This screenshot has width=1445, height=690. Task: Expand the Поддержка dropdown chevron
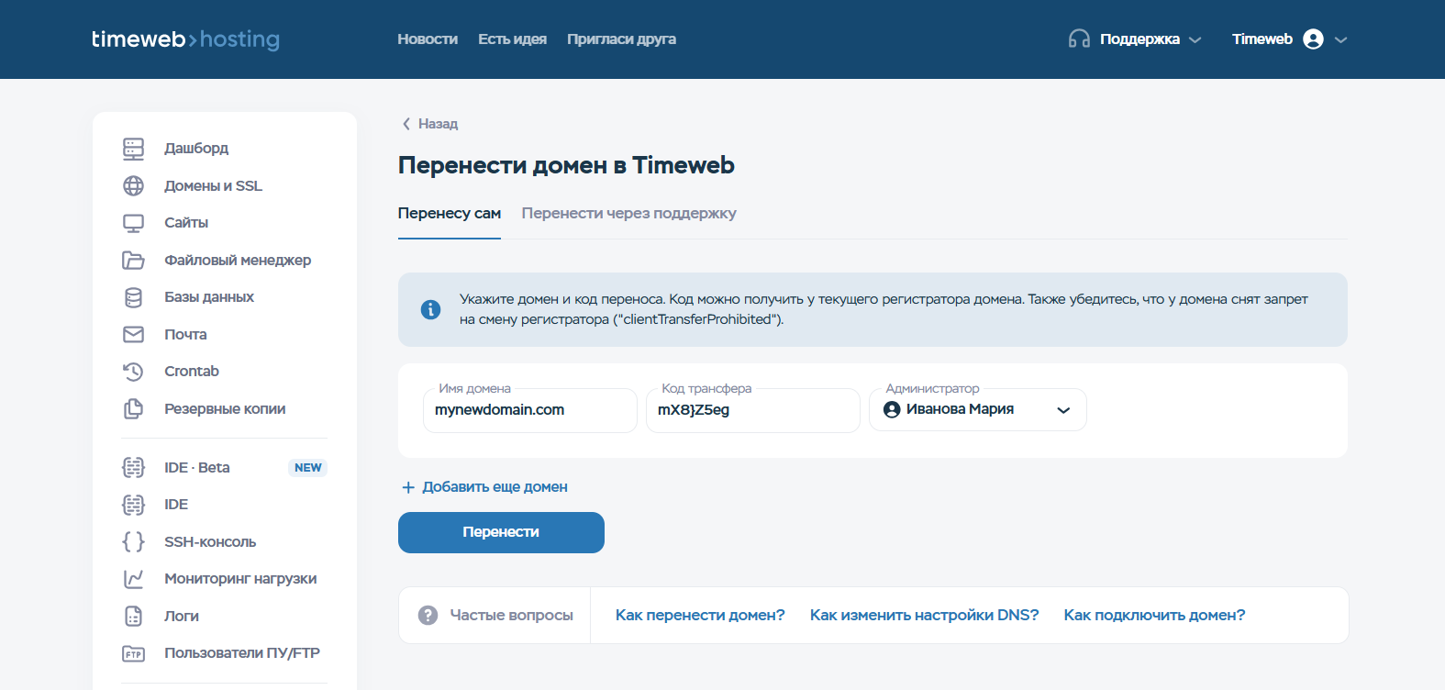1195,40
